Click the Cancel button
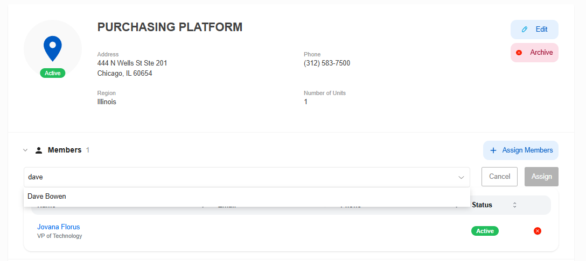The image size is (586, 261). tap(499, 177)
